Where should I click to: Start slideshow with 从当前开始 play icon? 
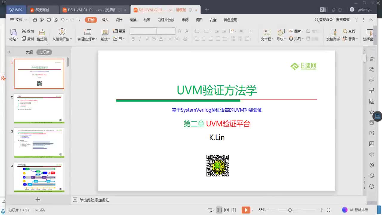pos(62,32)
